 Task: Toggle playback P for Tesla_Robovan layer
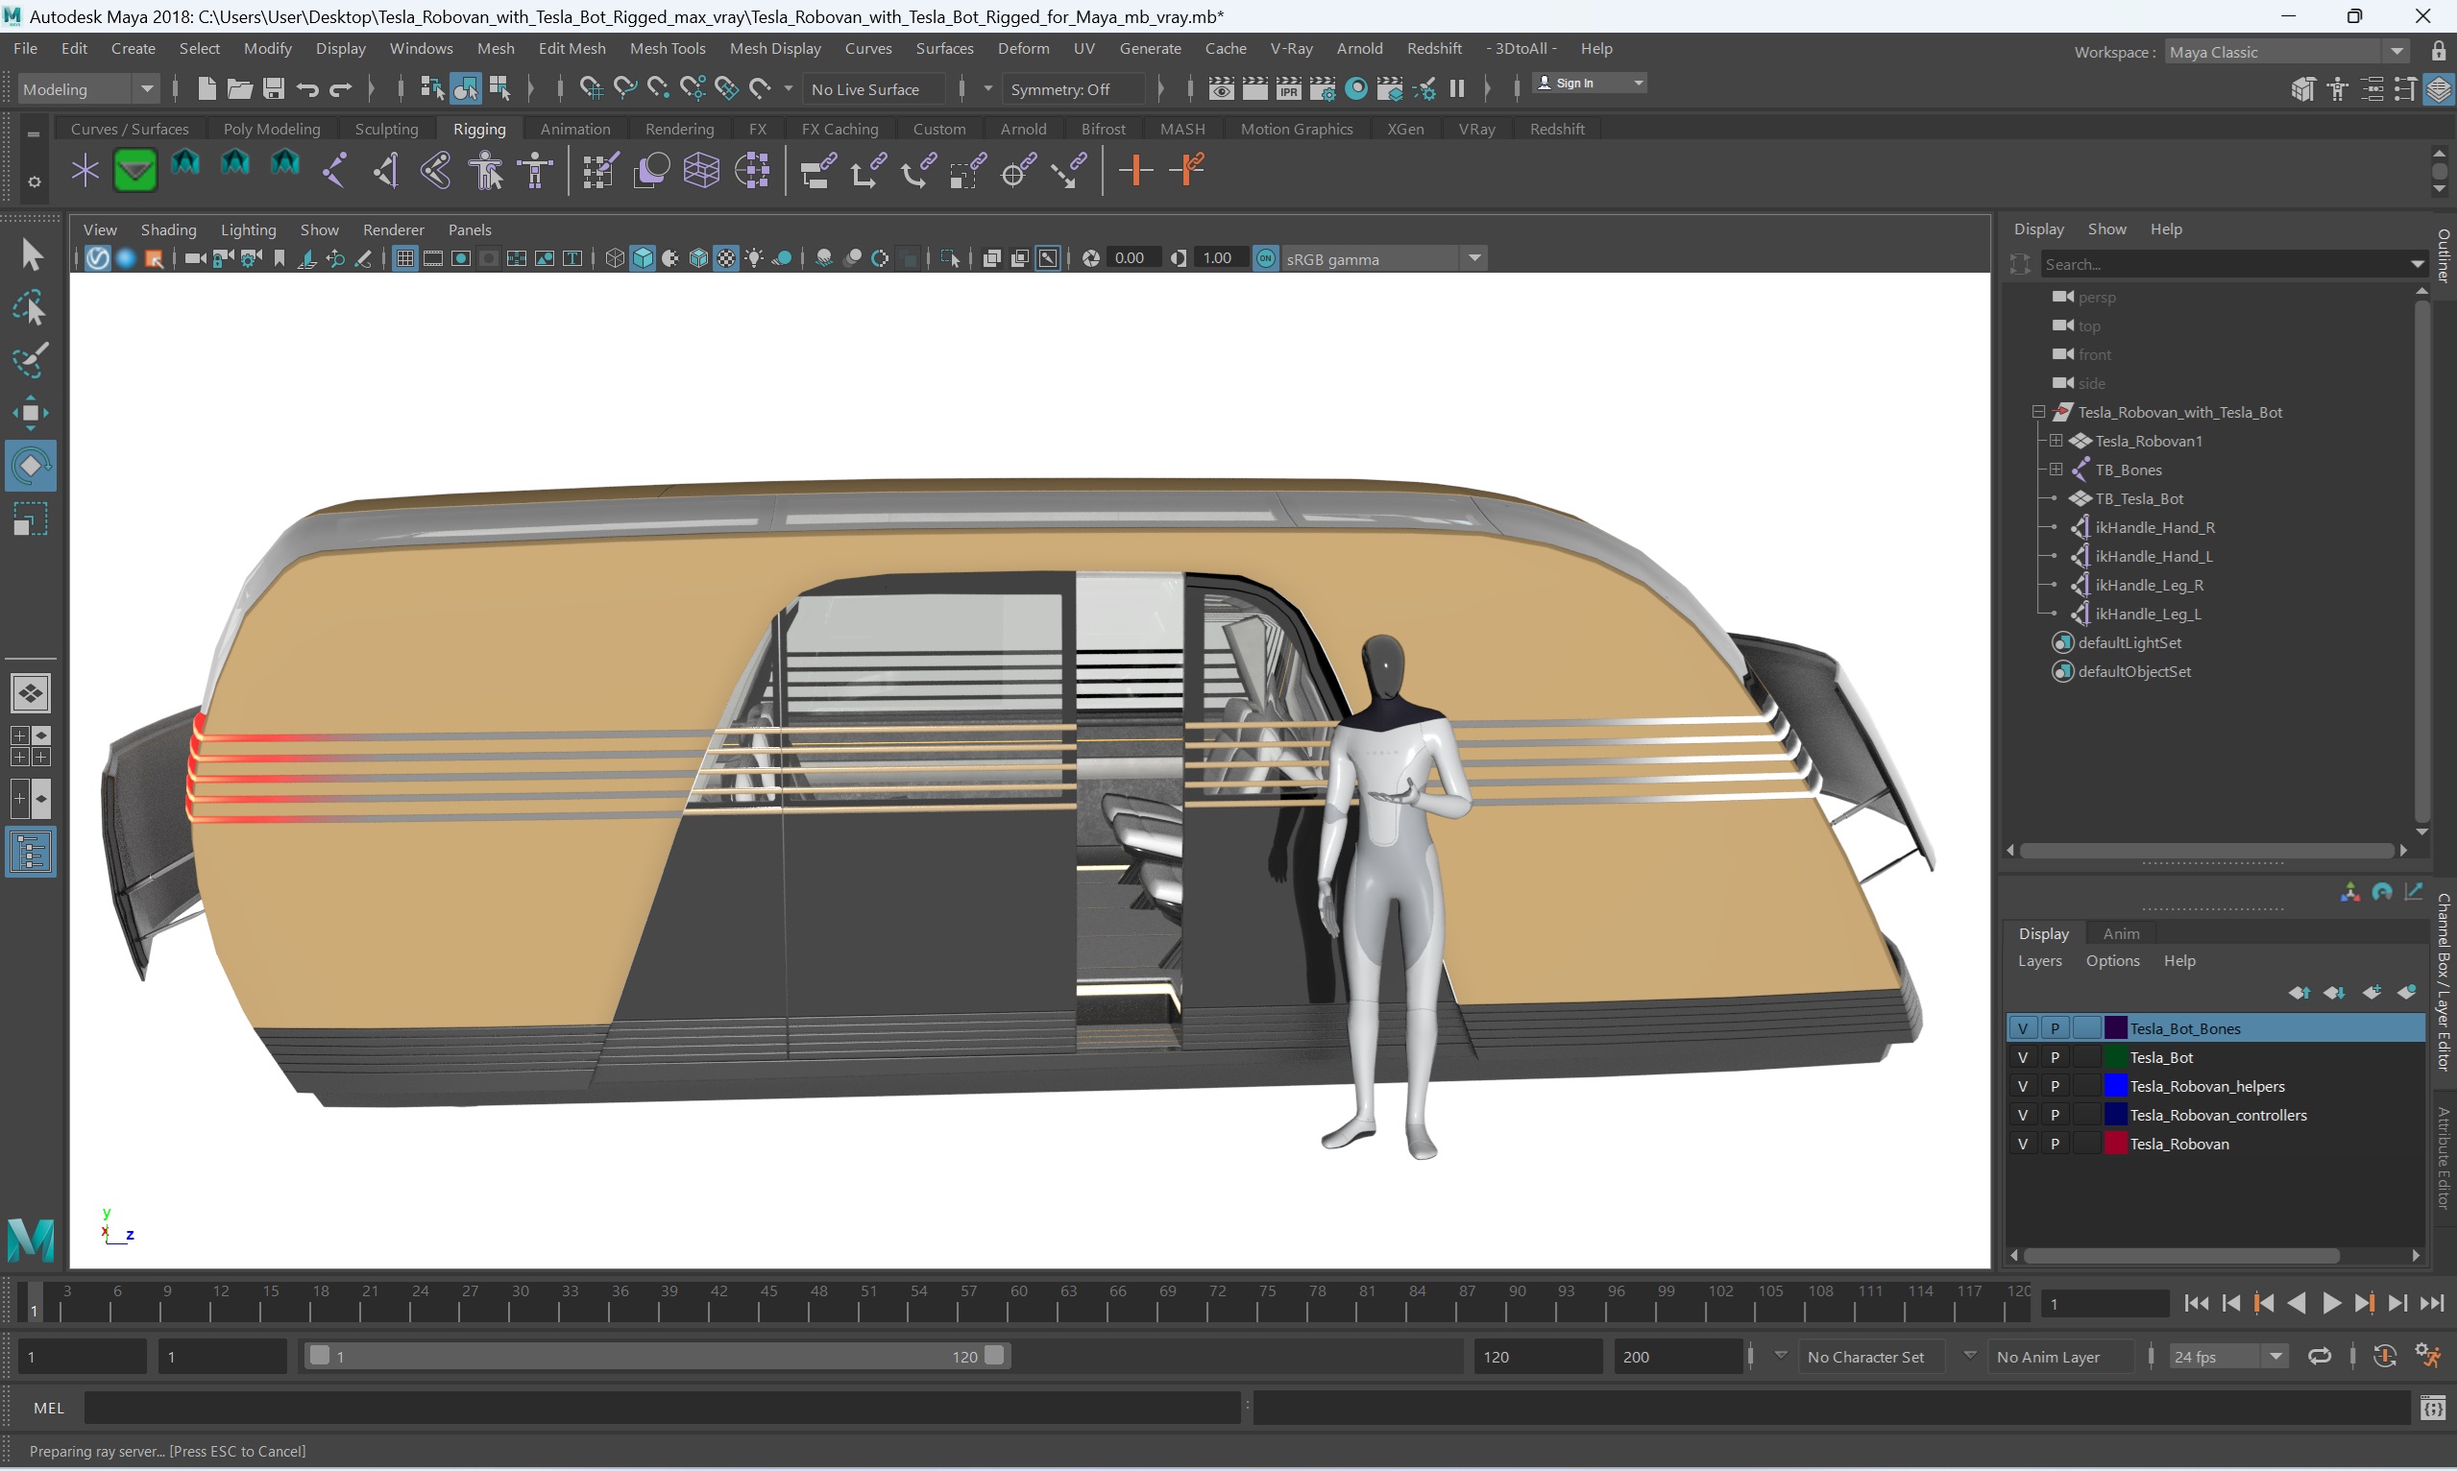pyautogui.click(x=2055, y=1143)
